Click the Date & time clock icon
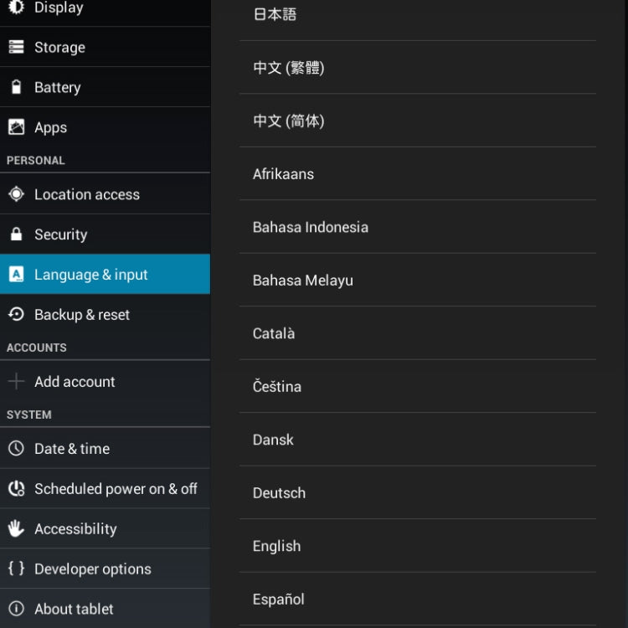Viewport: 628px width, 628px height. [16, 448]
